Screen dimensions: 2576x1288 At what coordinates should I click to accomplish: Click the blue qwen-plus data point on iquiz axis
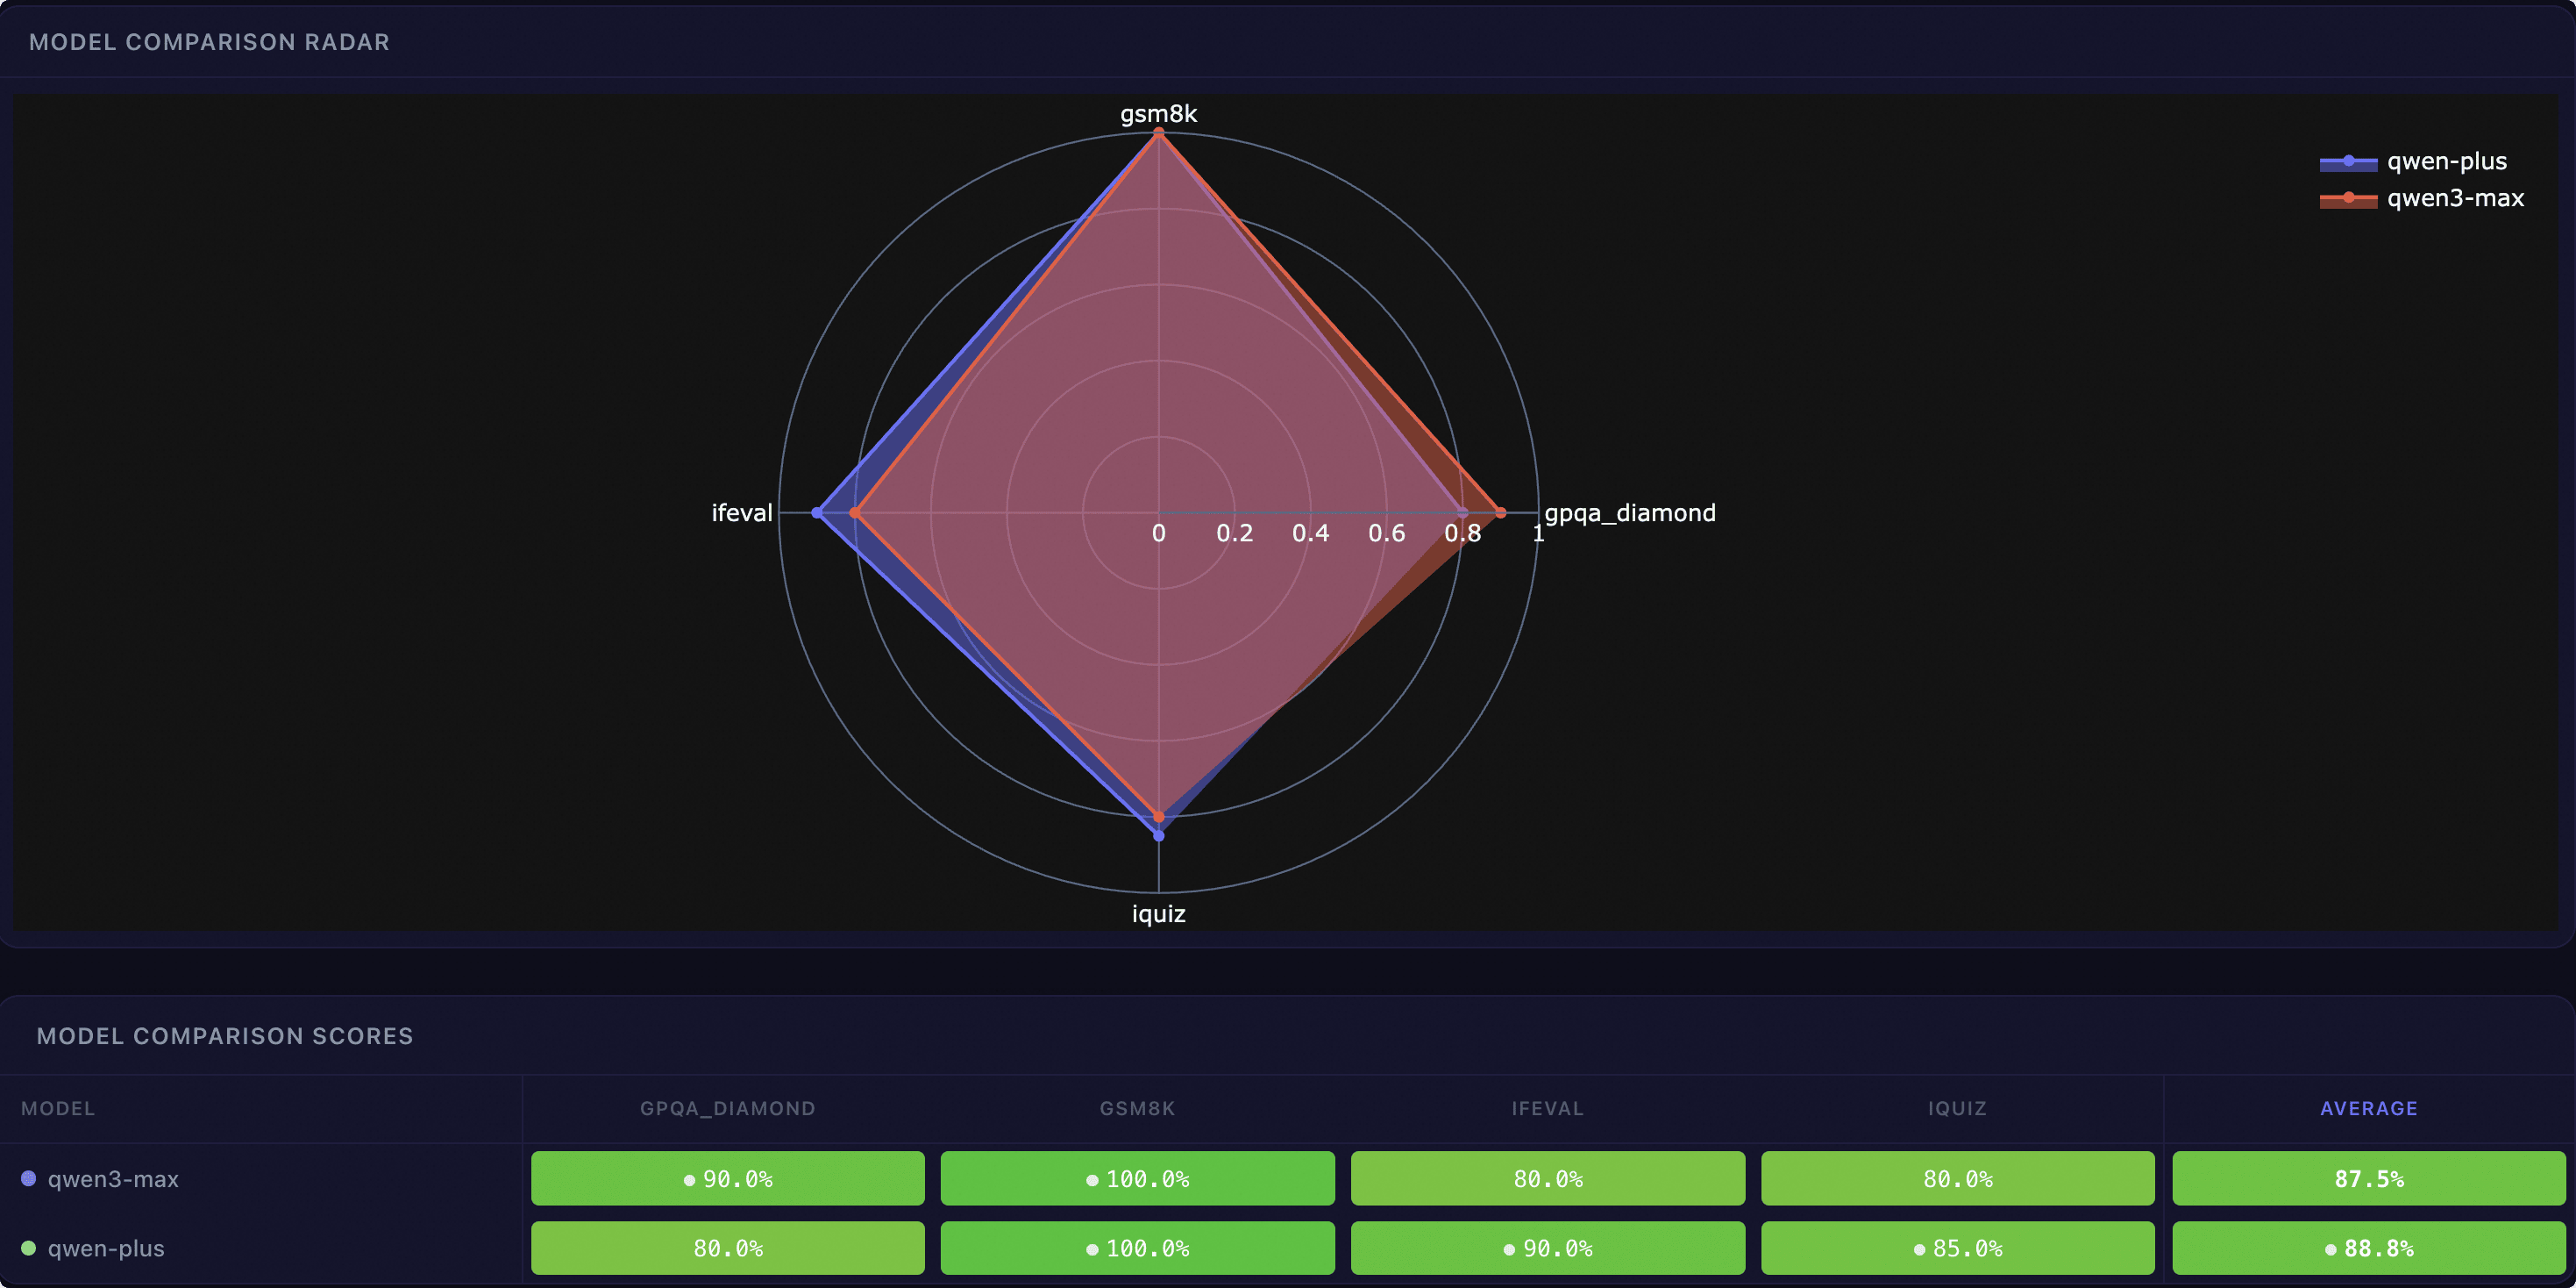(x=1159, y=835)
